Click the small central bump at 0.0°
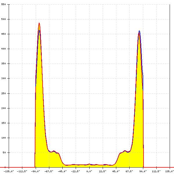The height and width of the screenshot is (174, 174). [89, 164]
